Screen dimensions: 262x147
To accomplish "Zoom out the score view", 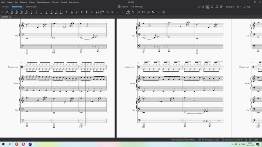I will (x=246, y=140).
